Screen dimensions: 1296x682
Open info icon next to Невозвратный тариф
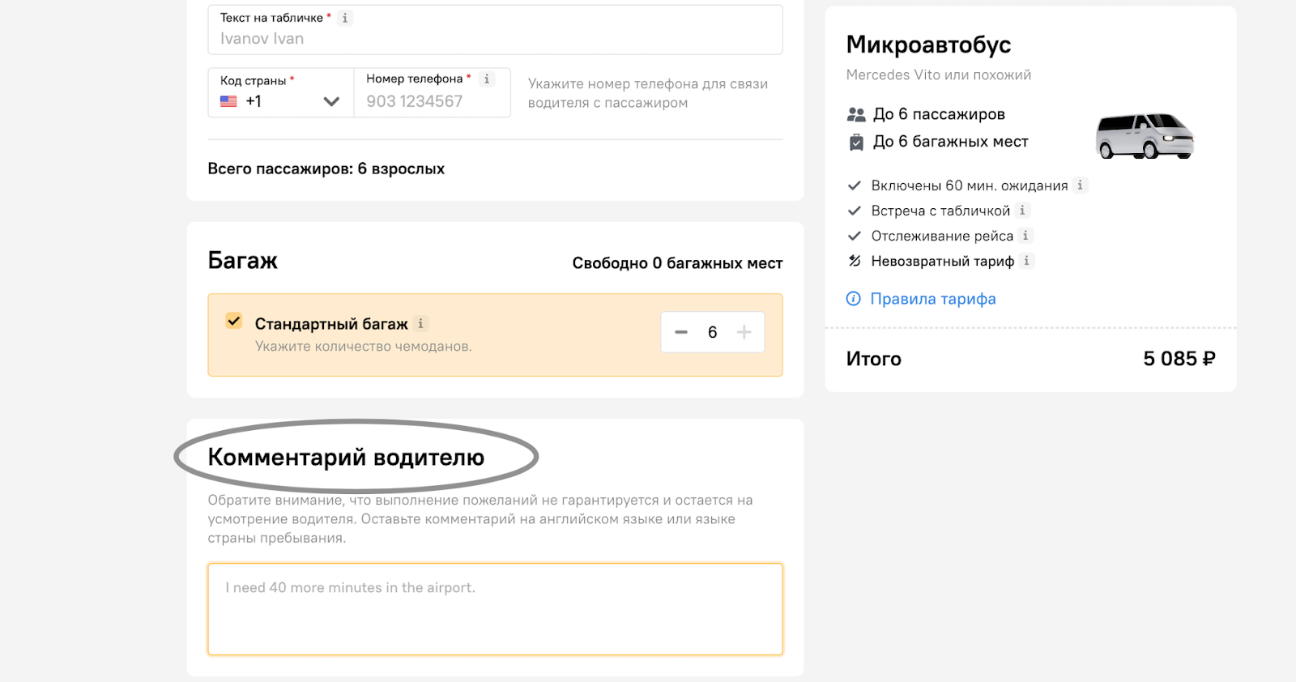click(x=1026, y=260)
